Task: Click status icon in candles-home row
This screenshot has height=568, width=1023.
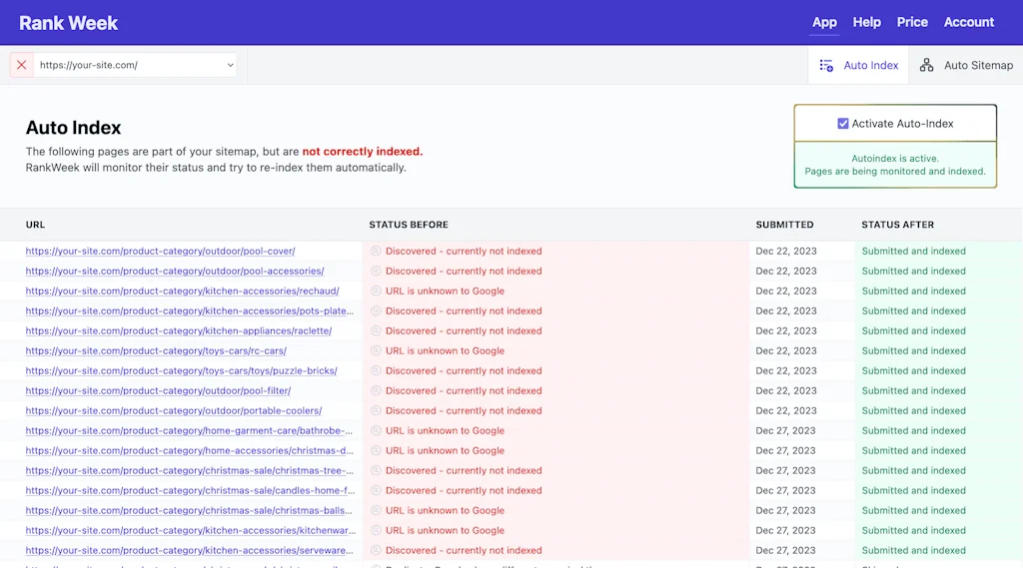Action: click(376, 490)
